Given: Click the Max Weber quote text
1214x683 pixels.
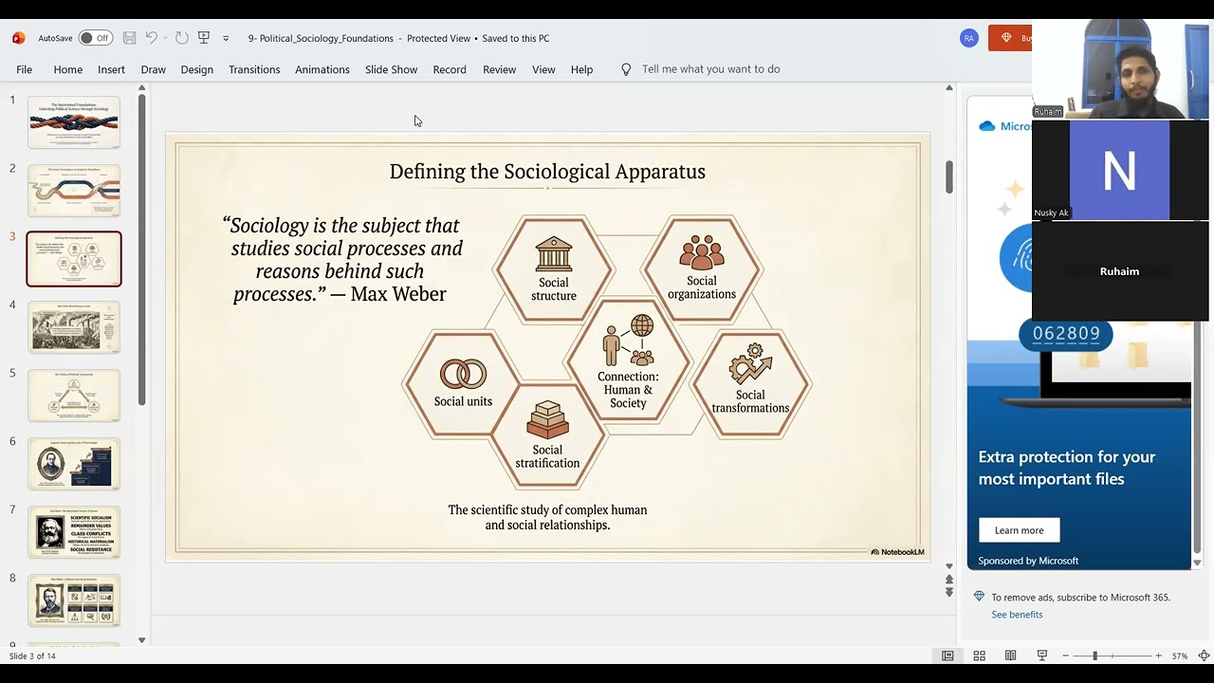Looking at the screenshot, I should [x=341, y=259].
